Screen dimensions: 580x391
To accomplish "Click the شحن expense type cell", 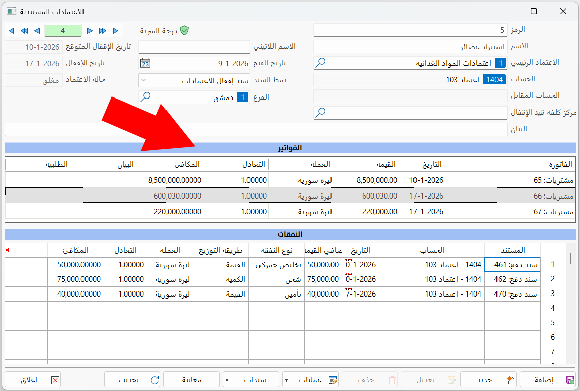I will pos(277,279).
